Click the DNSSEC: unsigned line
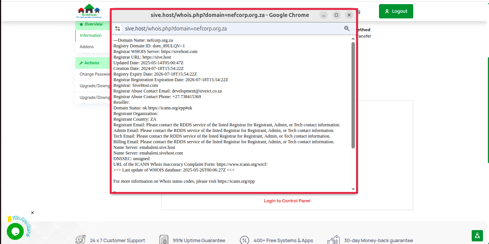 coord(131,159)
